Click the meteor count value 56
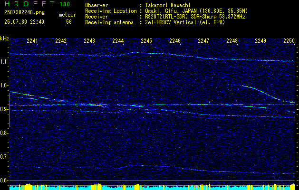 pos(69,22)
